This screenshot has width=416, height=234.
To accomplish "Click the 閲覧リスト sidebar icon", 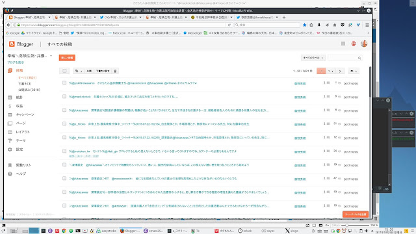I will (x=10, y=165).
